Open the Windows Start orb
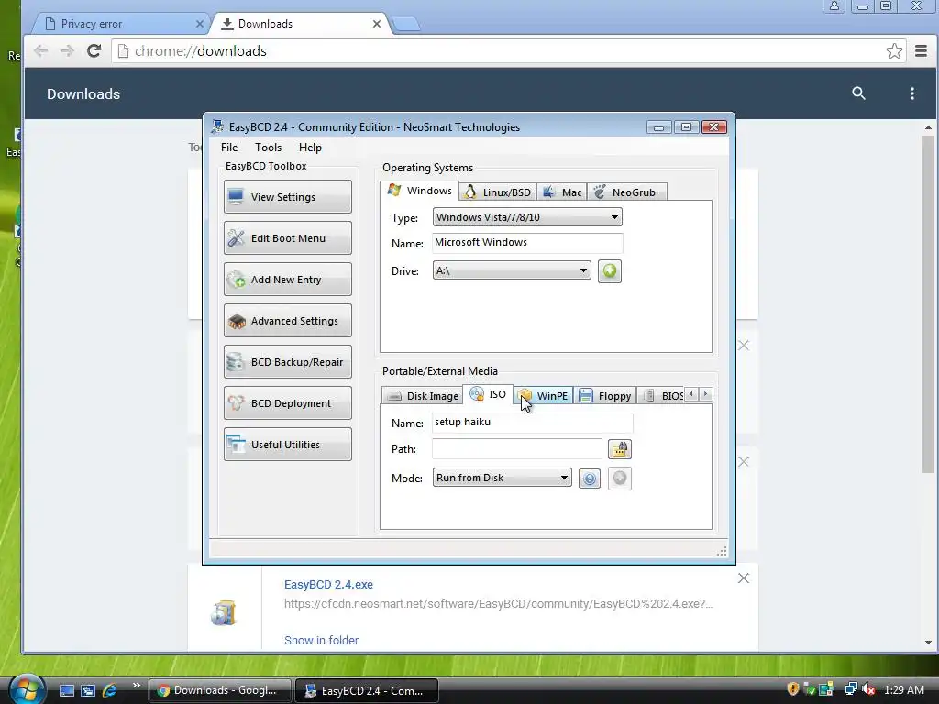939x704 pixels. click(25, 689)
